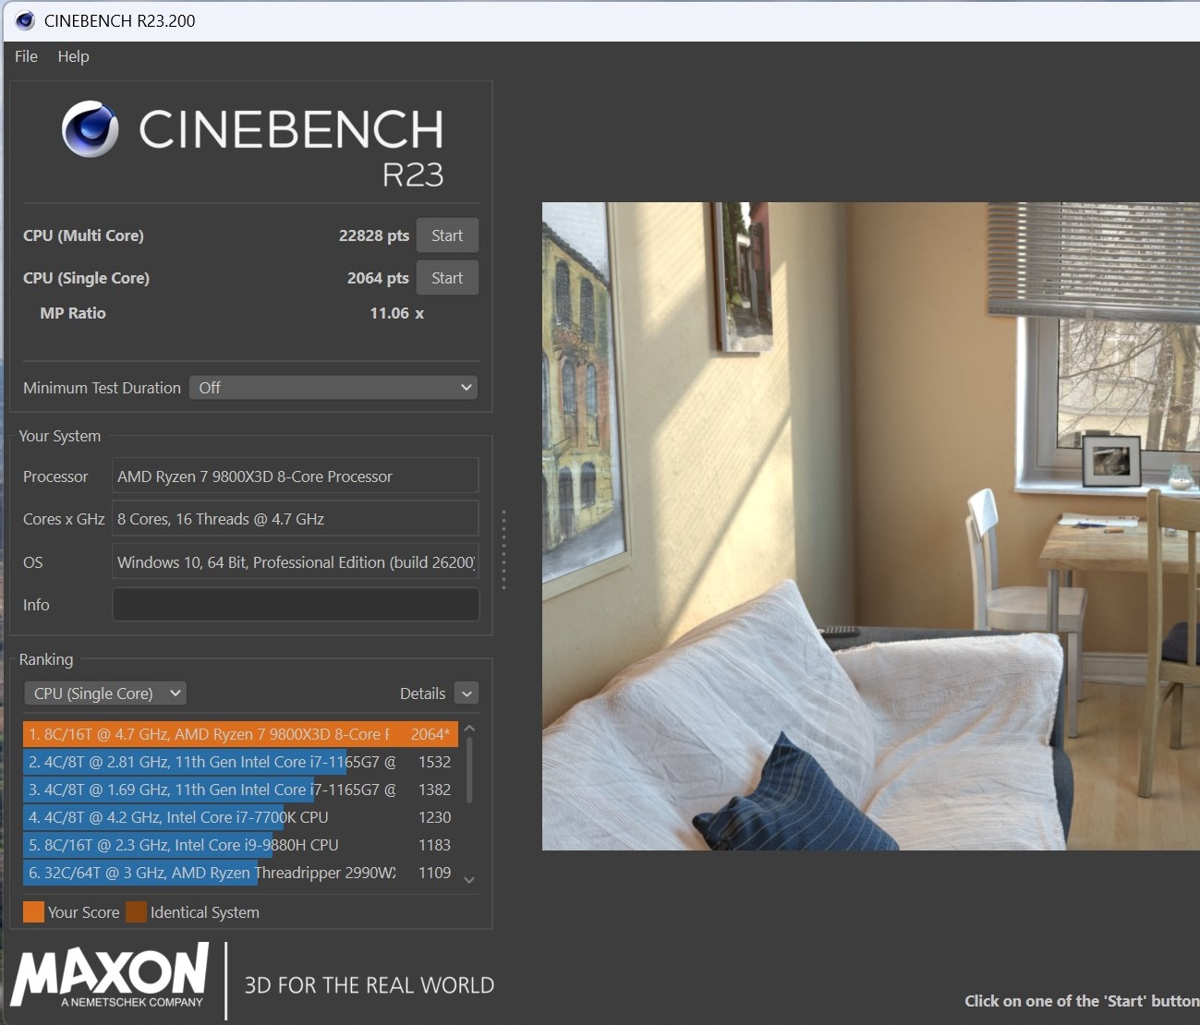Click the score 1109 in ranking list
The image size is (1200, 1025).
434,873
